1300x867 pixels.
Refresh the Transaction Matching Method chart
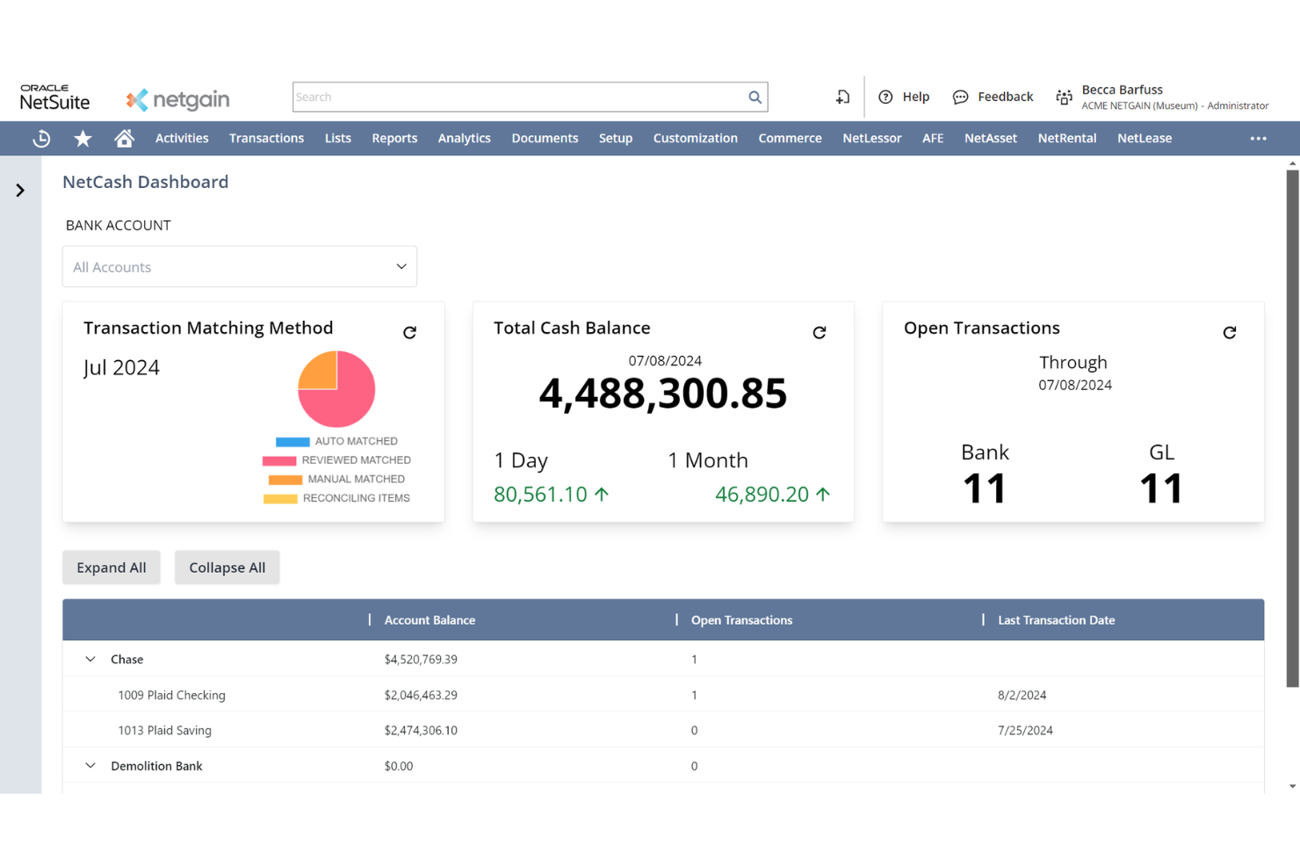pyautogui.click(x=409, y=332)
